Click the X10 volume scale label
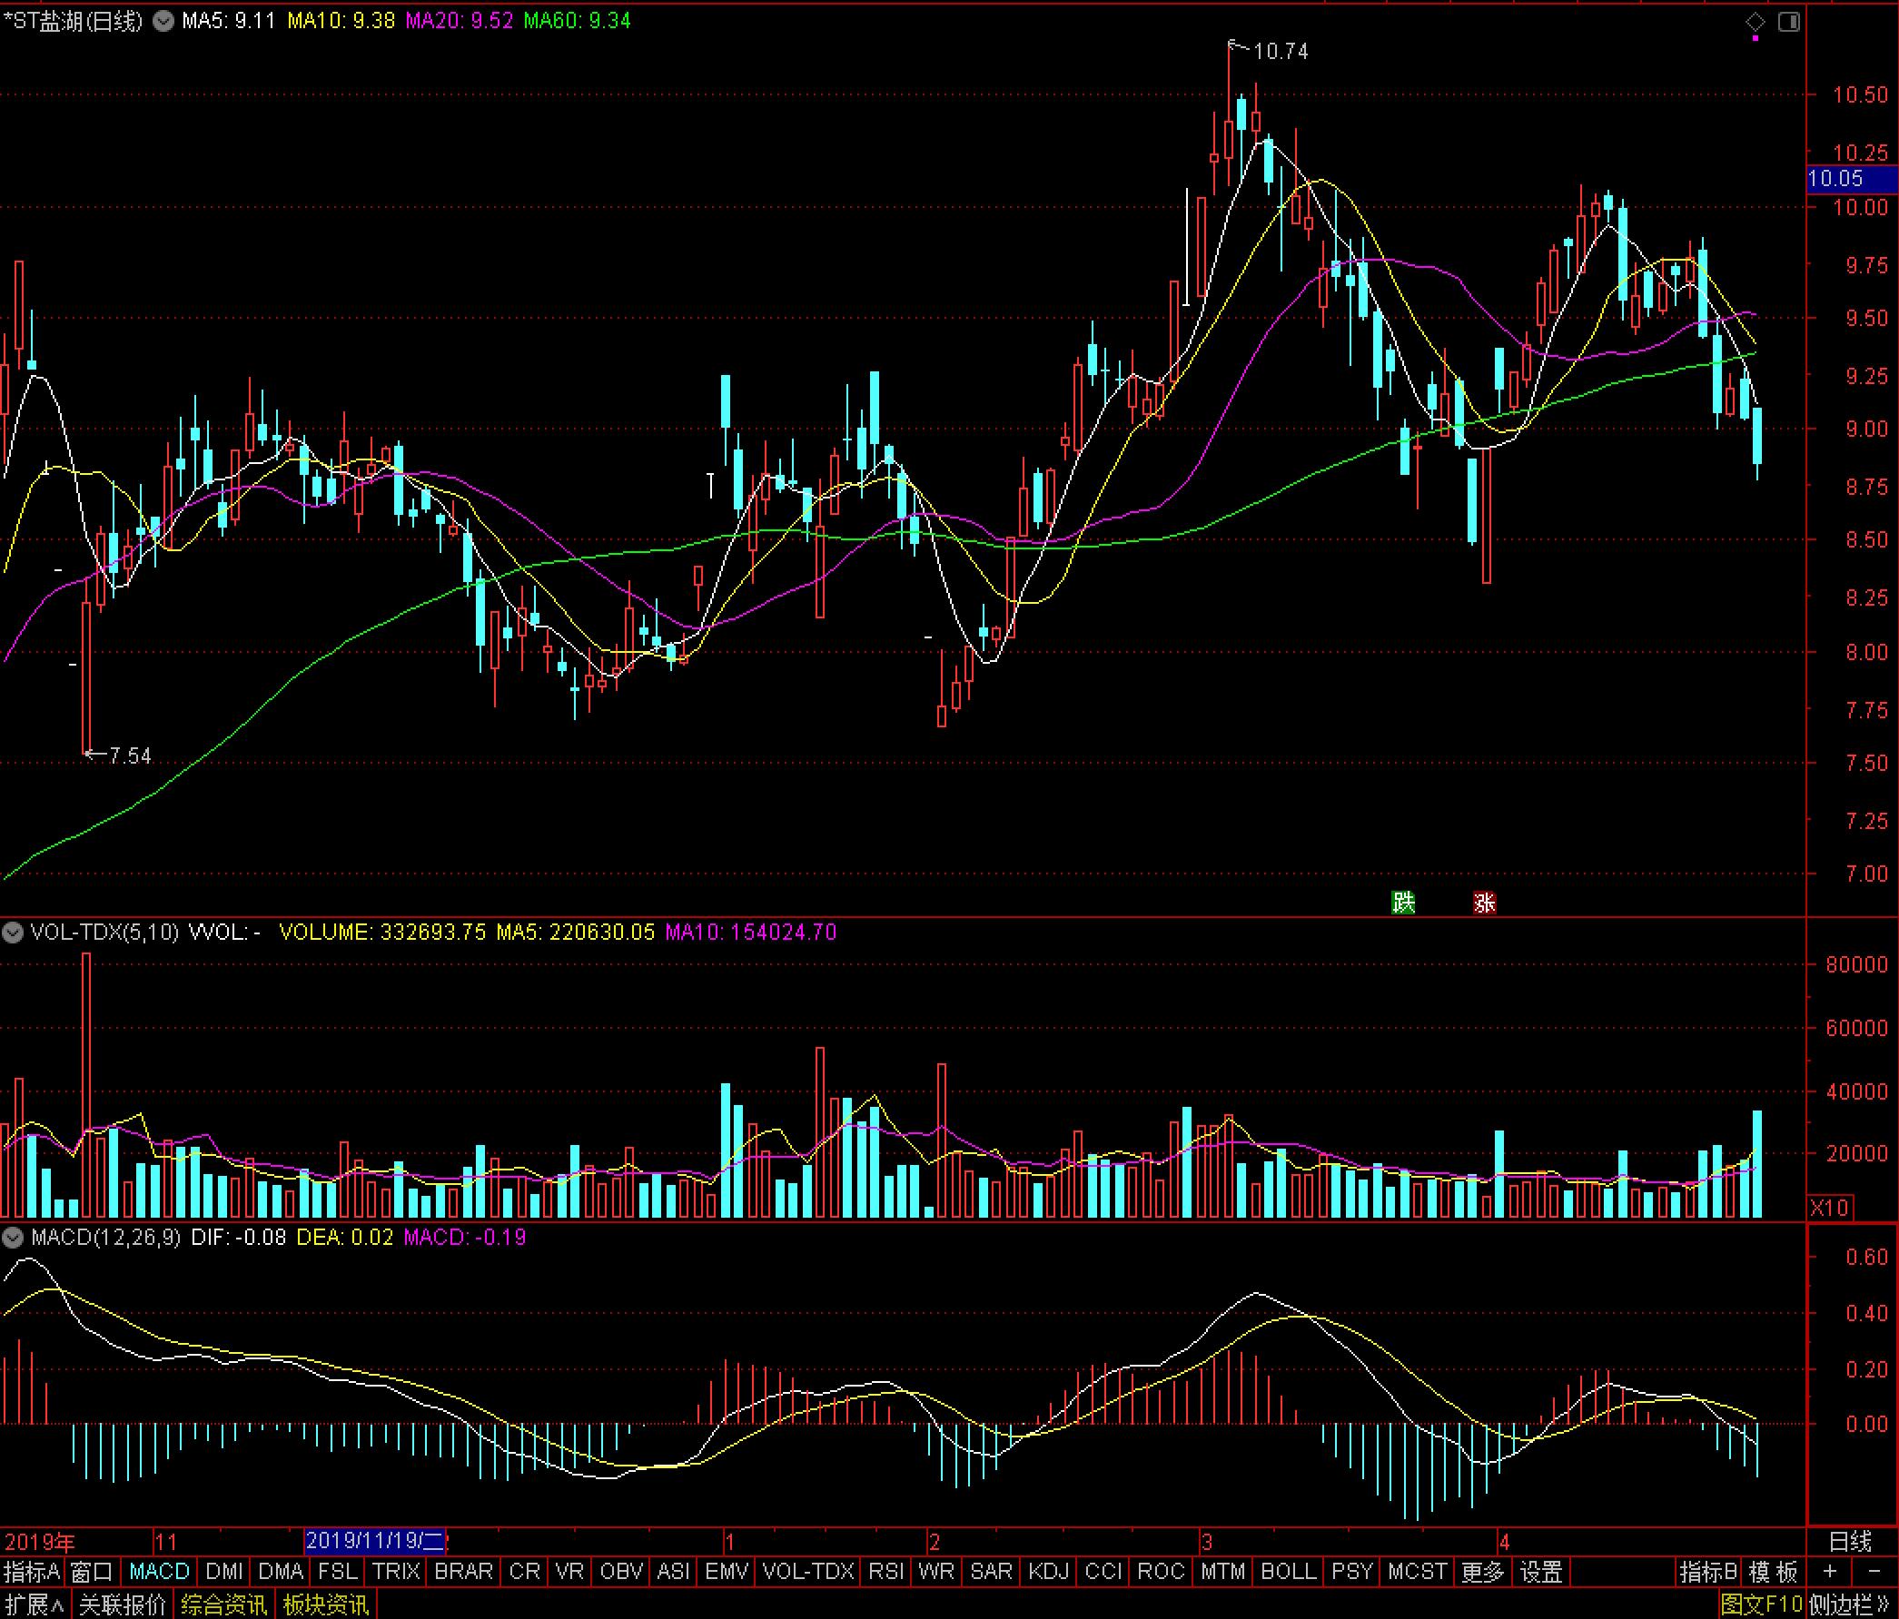Screen dimensions: 1899x1619 point(1828,1208)
